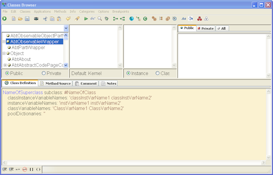Select the Class Definition tab
This screenshot has width=273, height=175.
click(20, 83)
